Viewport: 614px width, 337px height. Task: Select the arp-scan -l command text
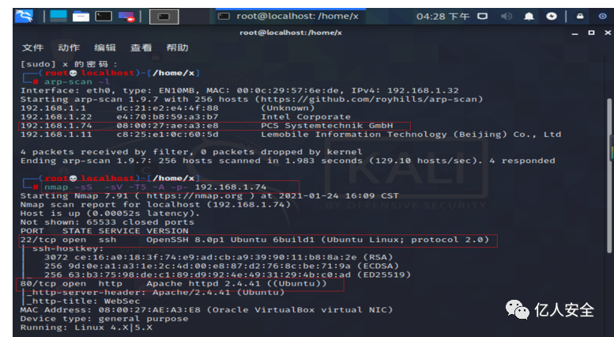(77, 82)
